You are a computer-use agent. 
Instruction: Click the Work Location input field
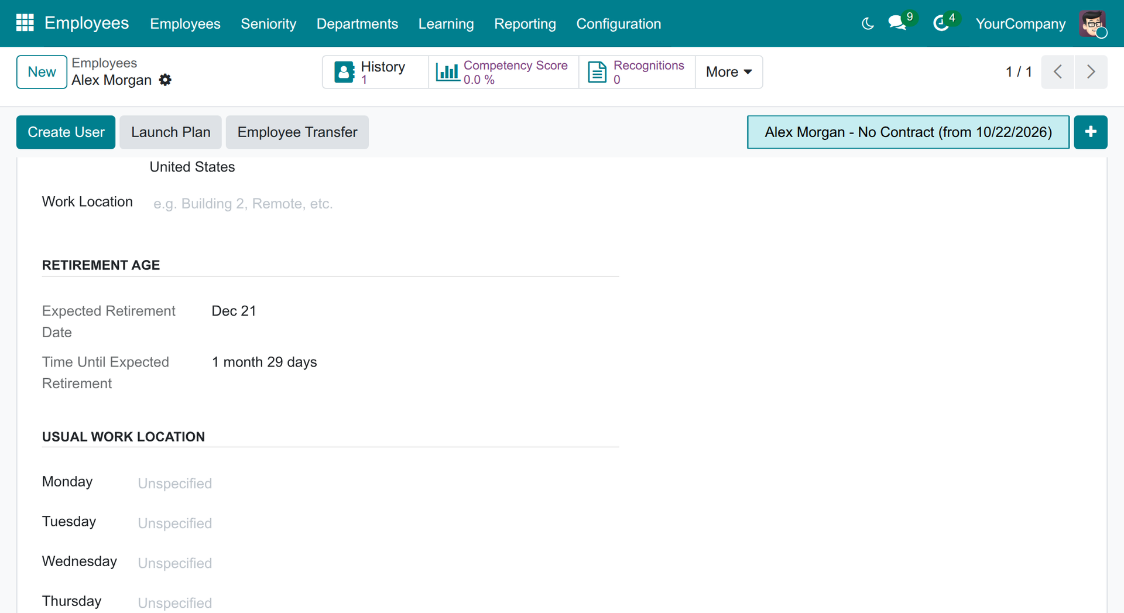384,203
